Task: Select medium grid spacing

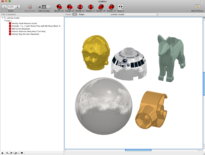Action: click(x=44, y=7)
